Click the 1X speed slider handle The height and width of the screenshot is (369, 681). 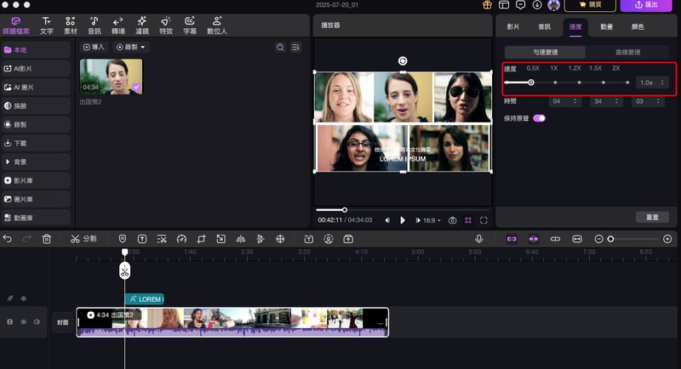[x=530, y=82]
